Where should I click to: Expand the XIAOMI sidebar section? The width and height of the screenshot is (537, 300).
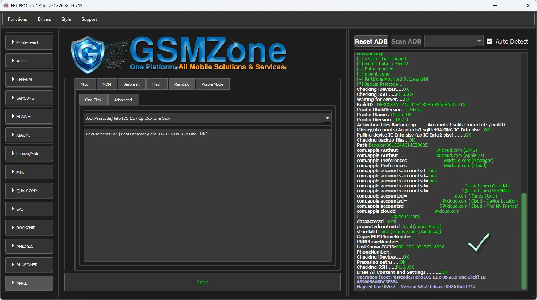click(x=29, y=135)
